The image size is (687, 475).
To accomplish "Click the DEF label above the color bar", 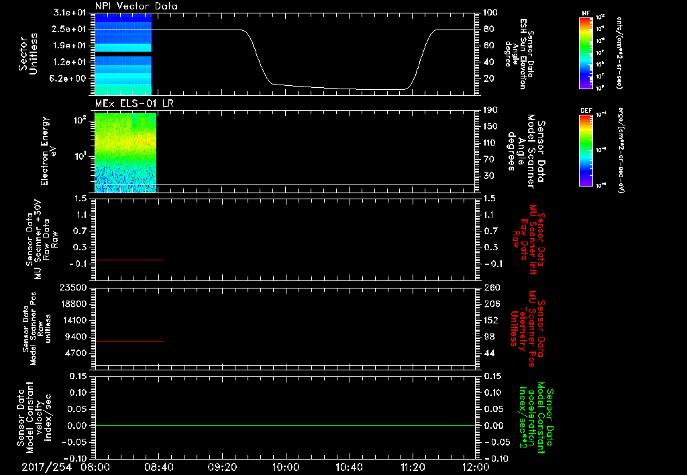I will click(586, 111).
